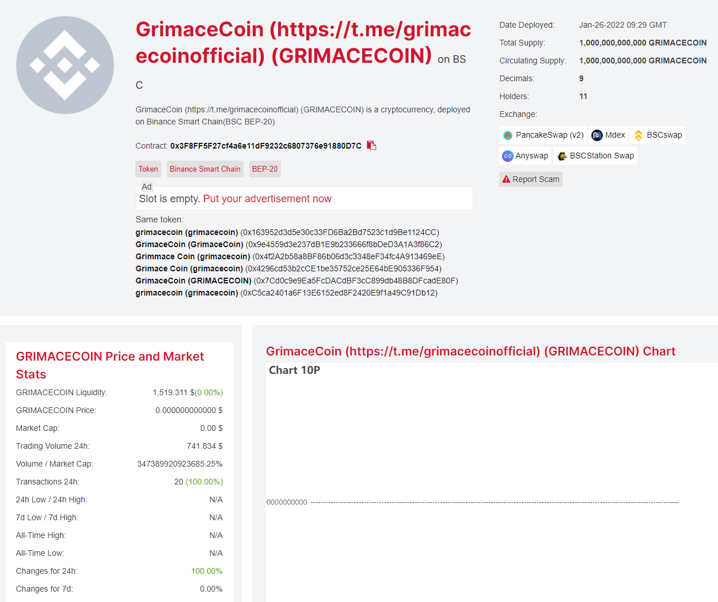Screen dimensions: 718x602
Task: Click the Trading Volume 24h value 741.834 $
Action: [x=204, y=446]
